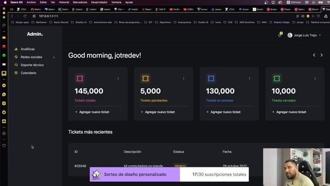Viewport: 330px width, 186px height.
Task: Click the yellow emoji icon in browser toolbar
Action: pos(308,16)
